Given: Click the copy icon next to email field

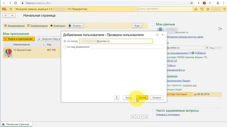Looking at the screenshot, I should [207, 48].
